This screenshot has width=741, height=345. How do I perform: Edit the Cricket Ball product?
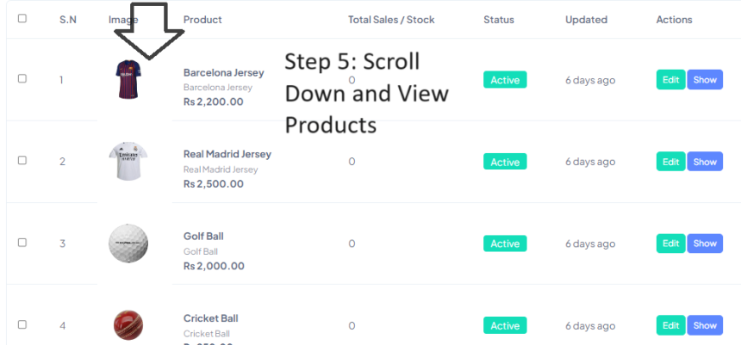click(x=670, y=325)
